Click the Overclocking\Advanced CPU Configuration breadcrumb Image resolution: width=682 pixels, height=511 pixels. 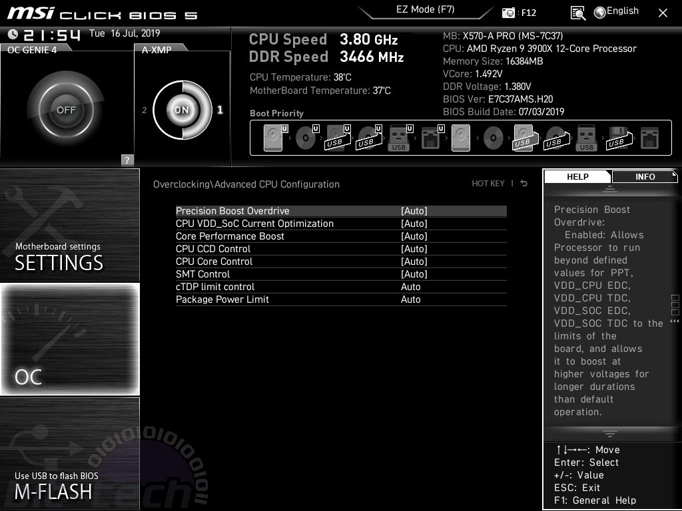(x=246, y=184)
